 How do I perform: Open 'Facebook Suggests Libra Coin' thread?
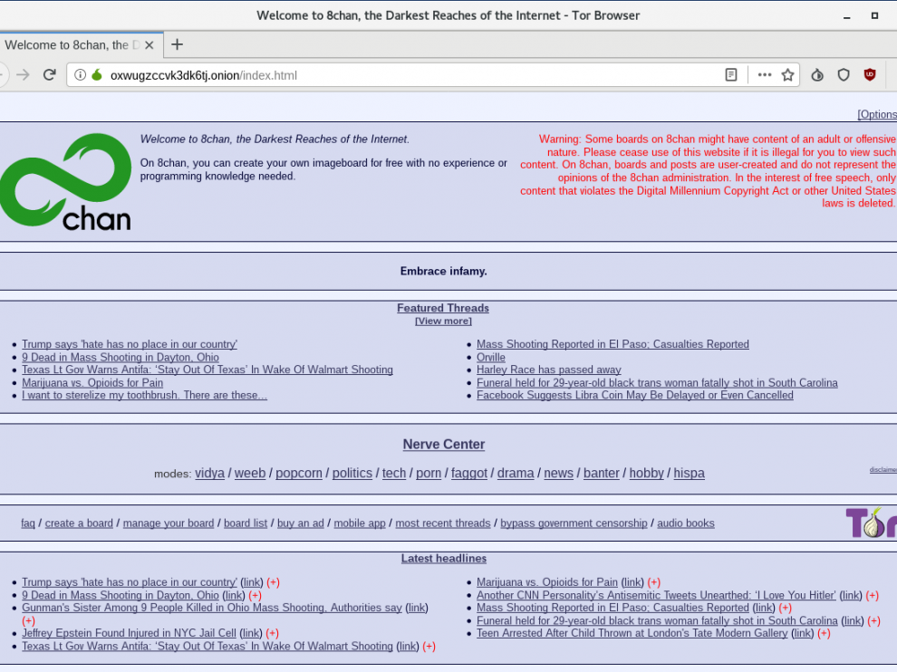tap(635, 395)
